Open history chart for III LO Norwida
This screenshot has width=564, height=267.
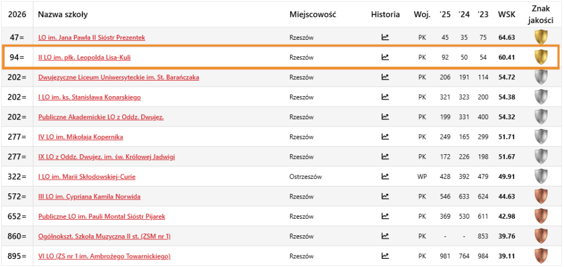[x=385, y=197]
